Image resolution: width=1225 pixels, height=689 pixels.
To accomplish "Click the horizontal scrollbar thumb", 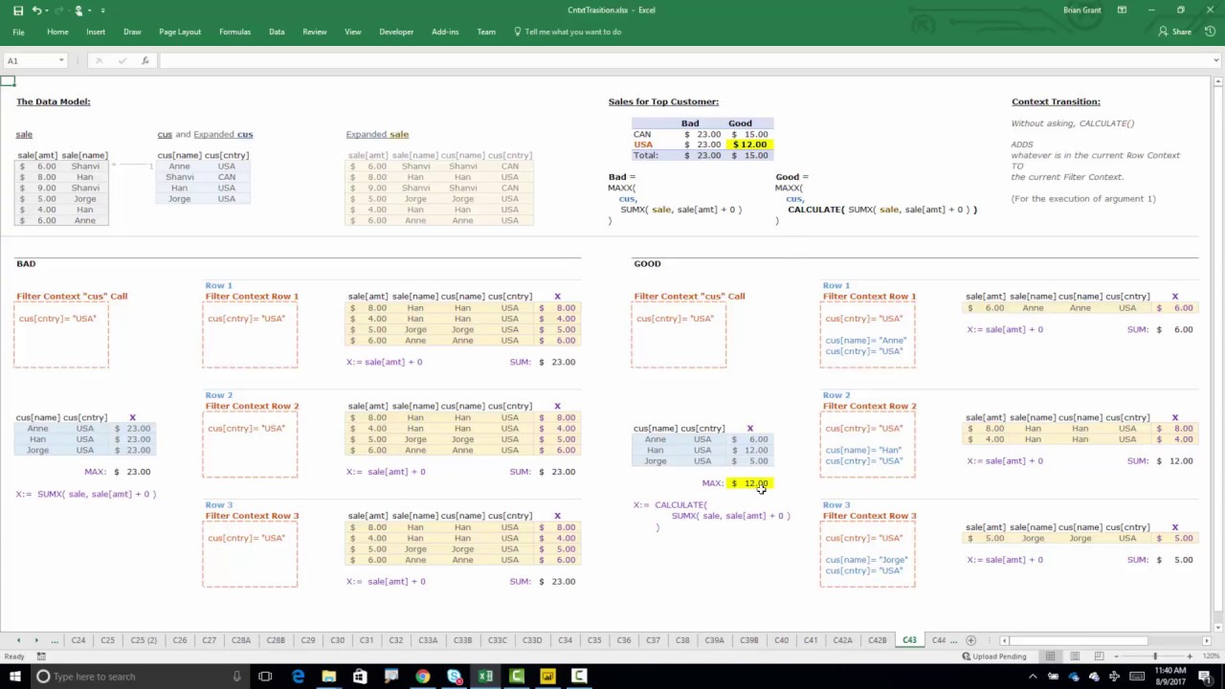I will [x=1079, y=640].
